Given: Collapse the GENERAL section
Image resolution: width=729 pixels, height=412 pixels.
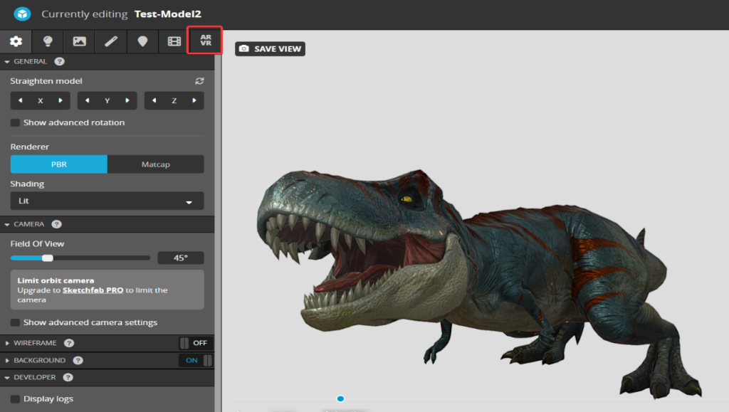Looking at the screenshot, I should click(x=7, y=61).
